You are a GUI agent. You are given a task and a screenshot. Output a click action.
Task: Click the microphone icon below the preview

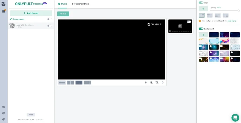[x=146, y=83]
